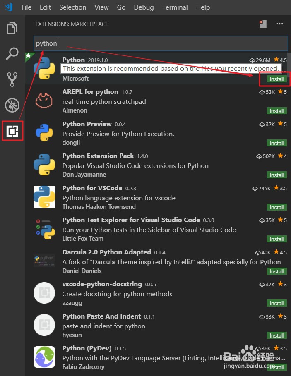Focus the extensions search box containing python
The height and width of the screenshot is (376, 291).
(x=161, y=43)
